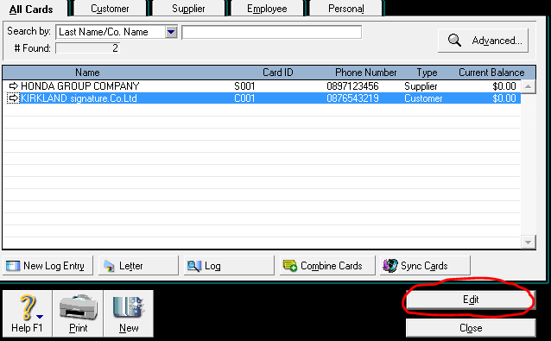Select the KIRKLAND signature.Co.Ltd name
The width and height of the screenshot is (551, 341).
point(79,98)
